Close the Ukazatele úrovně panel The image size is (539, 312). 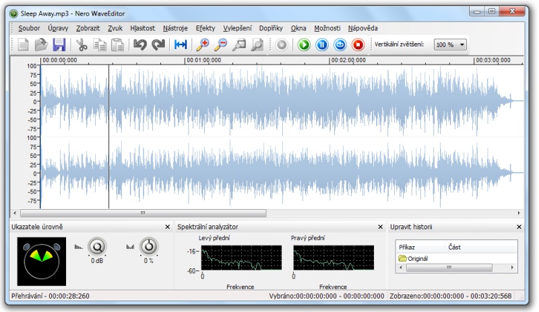(167, 227)
